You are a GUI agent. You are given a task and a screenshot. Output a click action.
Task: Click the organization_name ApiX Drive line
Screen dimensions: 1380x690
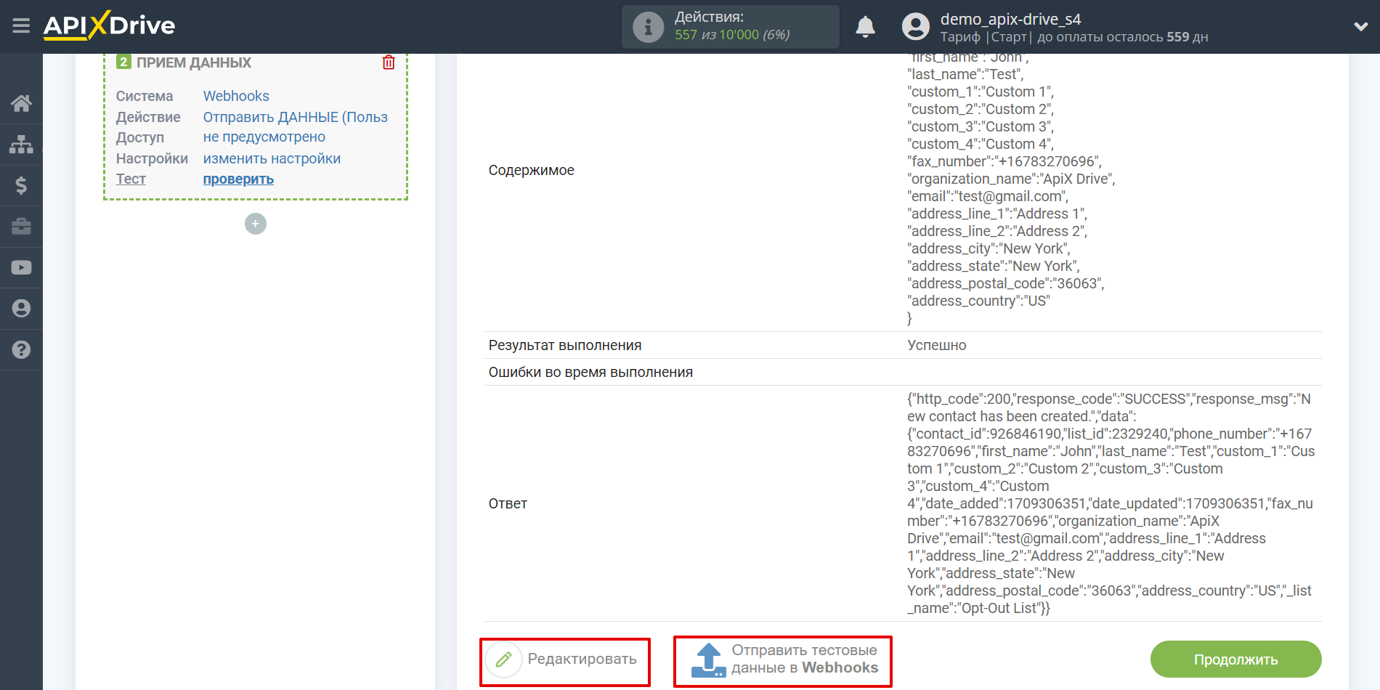tap(1011, 179)
